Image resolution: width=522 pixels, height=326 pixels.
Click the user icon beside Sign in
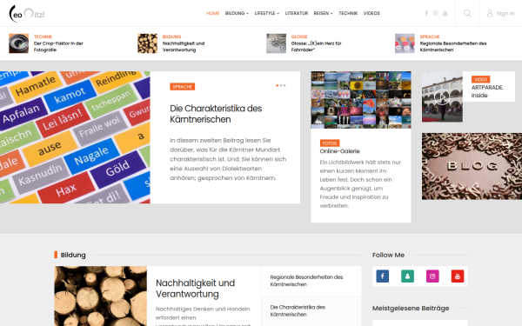click(490, 13)
